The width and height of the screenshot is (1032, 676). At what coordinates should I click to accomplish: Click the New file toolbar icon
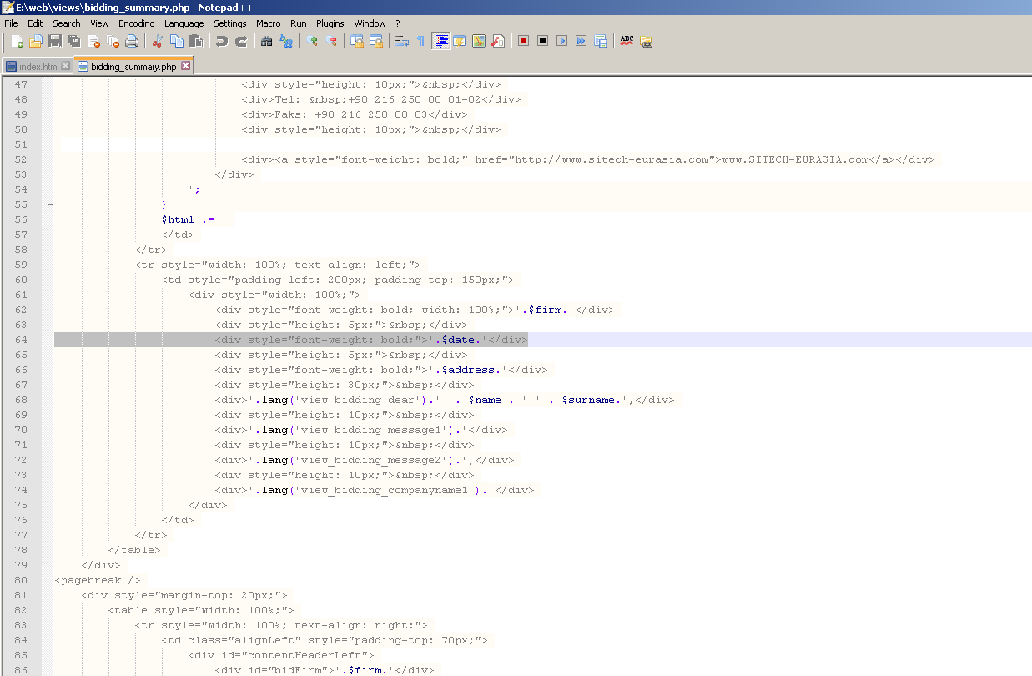18,41
